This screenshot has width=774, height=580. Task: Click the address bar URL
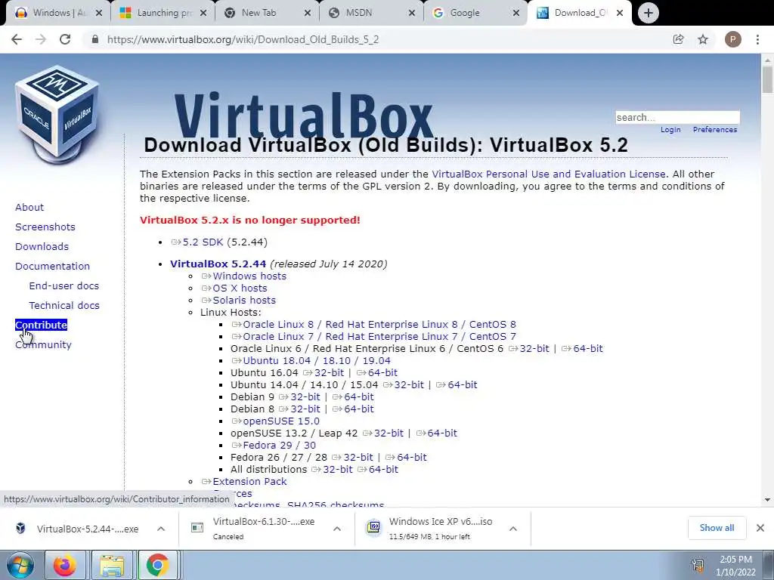(x=243, y=39)
